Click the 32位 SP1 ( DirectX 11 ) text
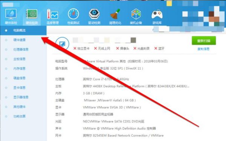 tap(127, 68)
